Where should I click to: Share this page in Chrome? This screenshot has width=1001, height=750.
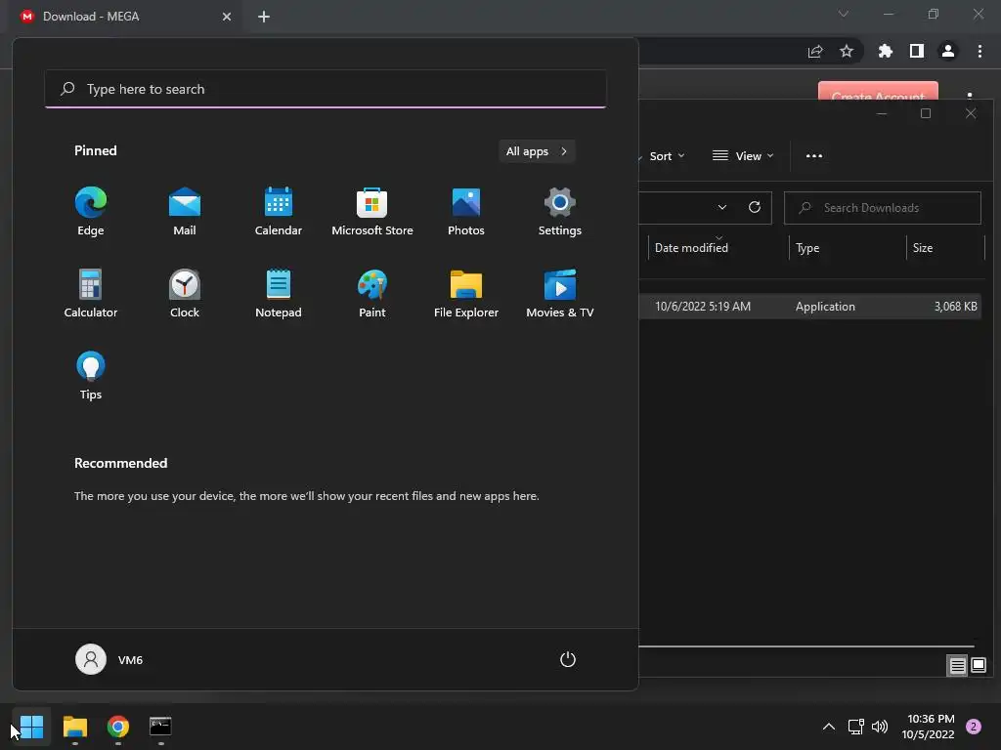point(815,51)
